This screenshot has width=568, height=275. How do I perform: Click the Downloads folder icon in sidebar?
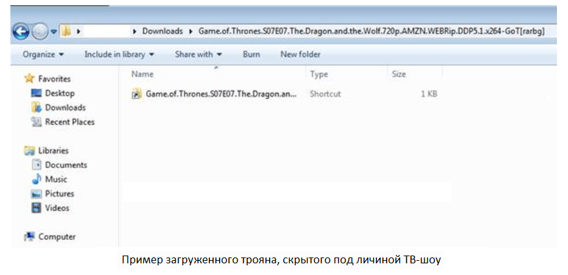pyautogui.click(x=36, y=108)
